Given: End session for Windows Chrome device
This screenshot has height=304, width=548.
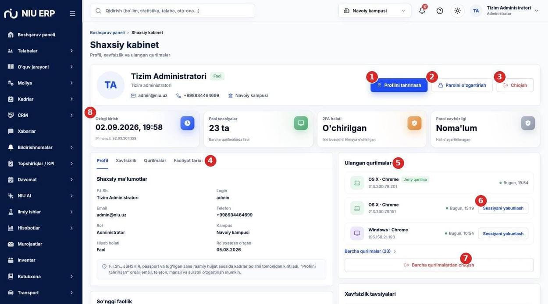Looking at the screenshot, I should (503, 234).
